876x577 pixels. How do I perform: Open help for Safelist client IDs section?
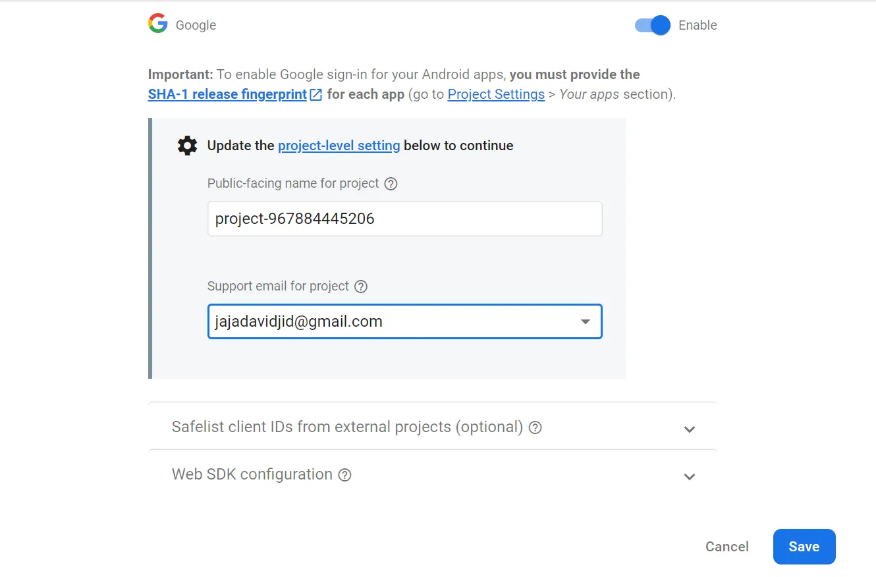535,427
